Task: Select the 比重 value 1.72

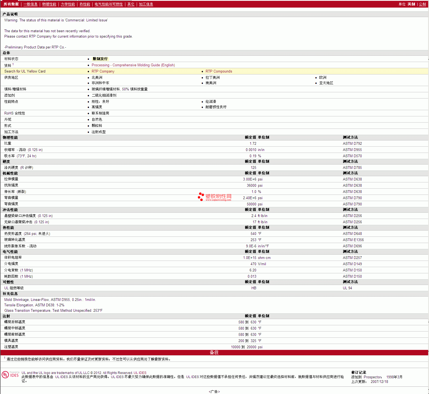Action: pyautogui.click(x=253, y=143)
